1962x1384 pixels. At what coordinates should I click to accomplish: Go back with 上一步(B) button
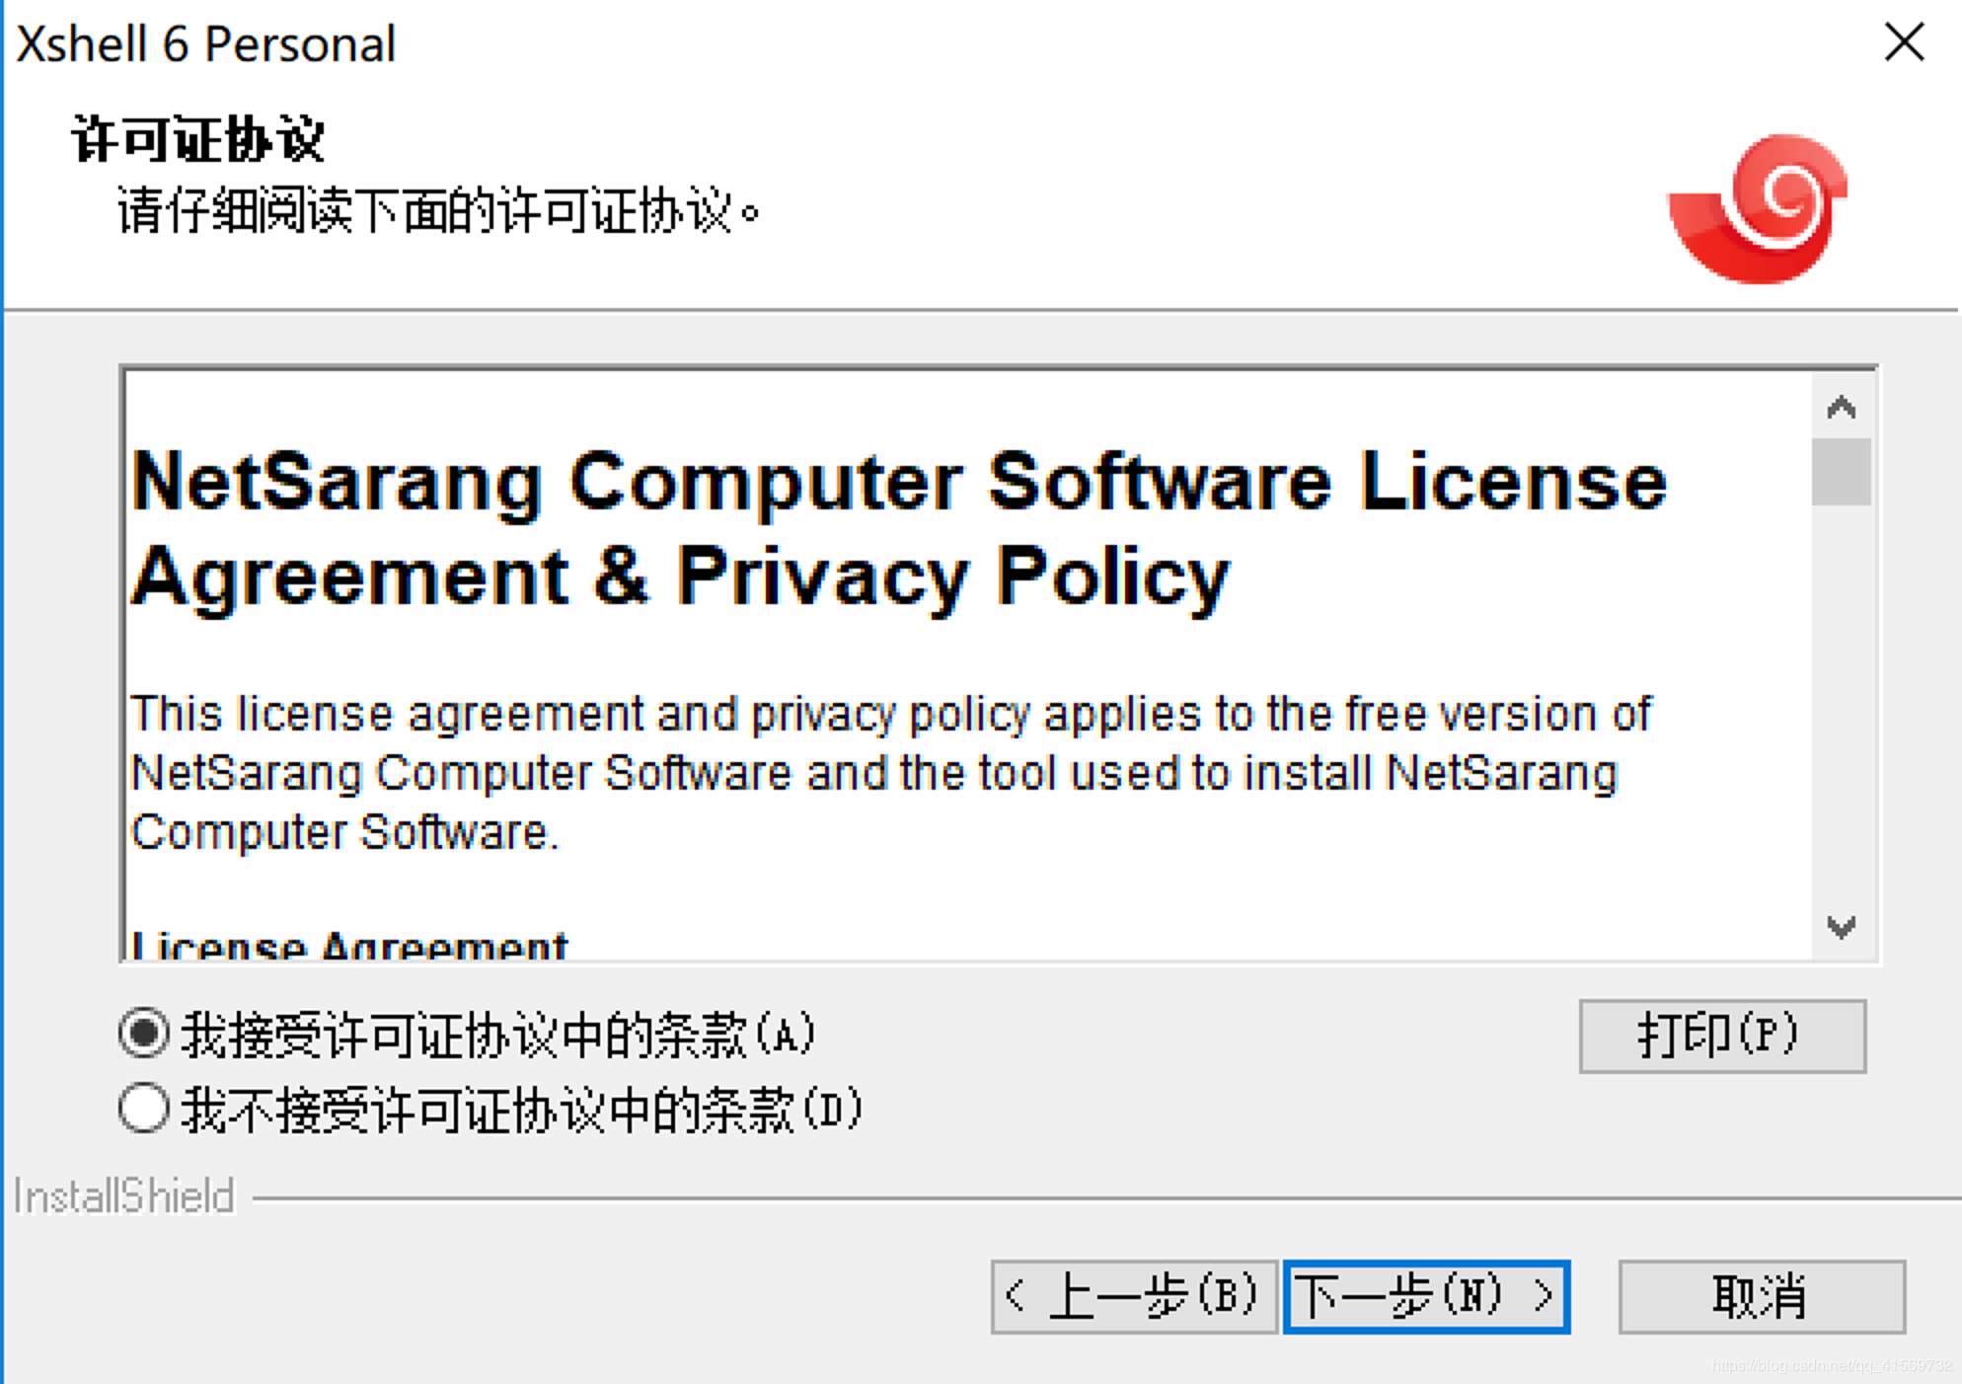click(x=1133, y=1296)
